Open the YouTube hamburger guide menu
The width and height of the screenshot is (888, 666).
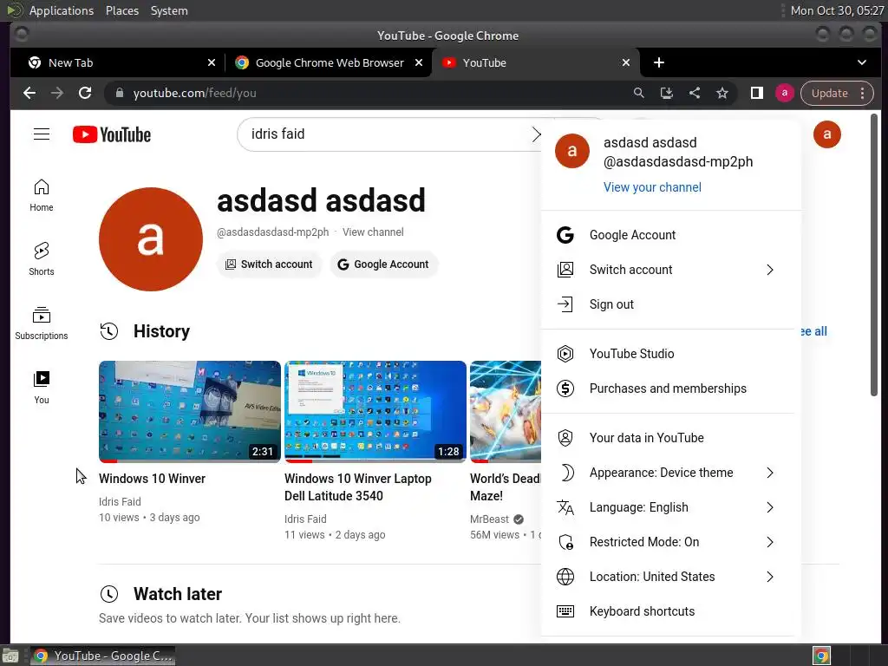[42, 134]
